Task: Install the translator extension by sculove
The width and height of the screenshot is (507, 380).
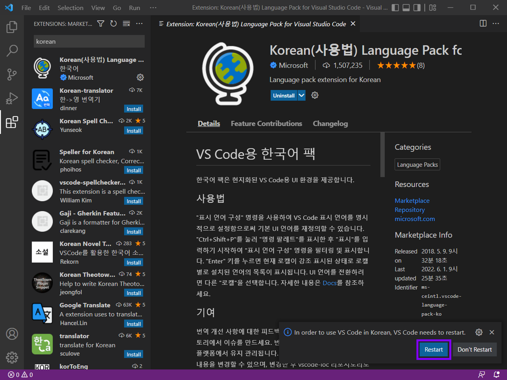Action: (134, 354)
